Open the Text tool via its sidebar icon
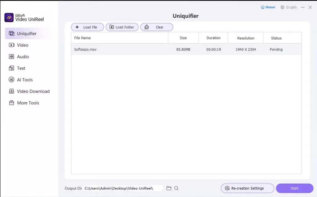 tap(11, 68)
